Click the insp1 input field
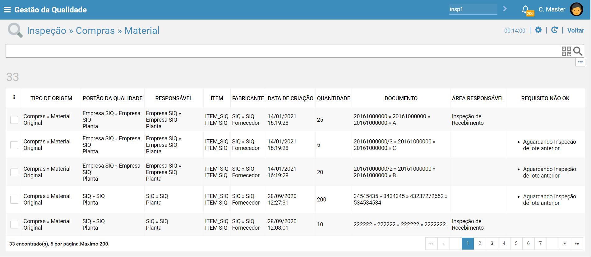Screen dimensions: 591x257 473,9
